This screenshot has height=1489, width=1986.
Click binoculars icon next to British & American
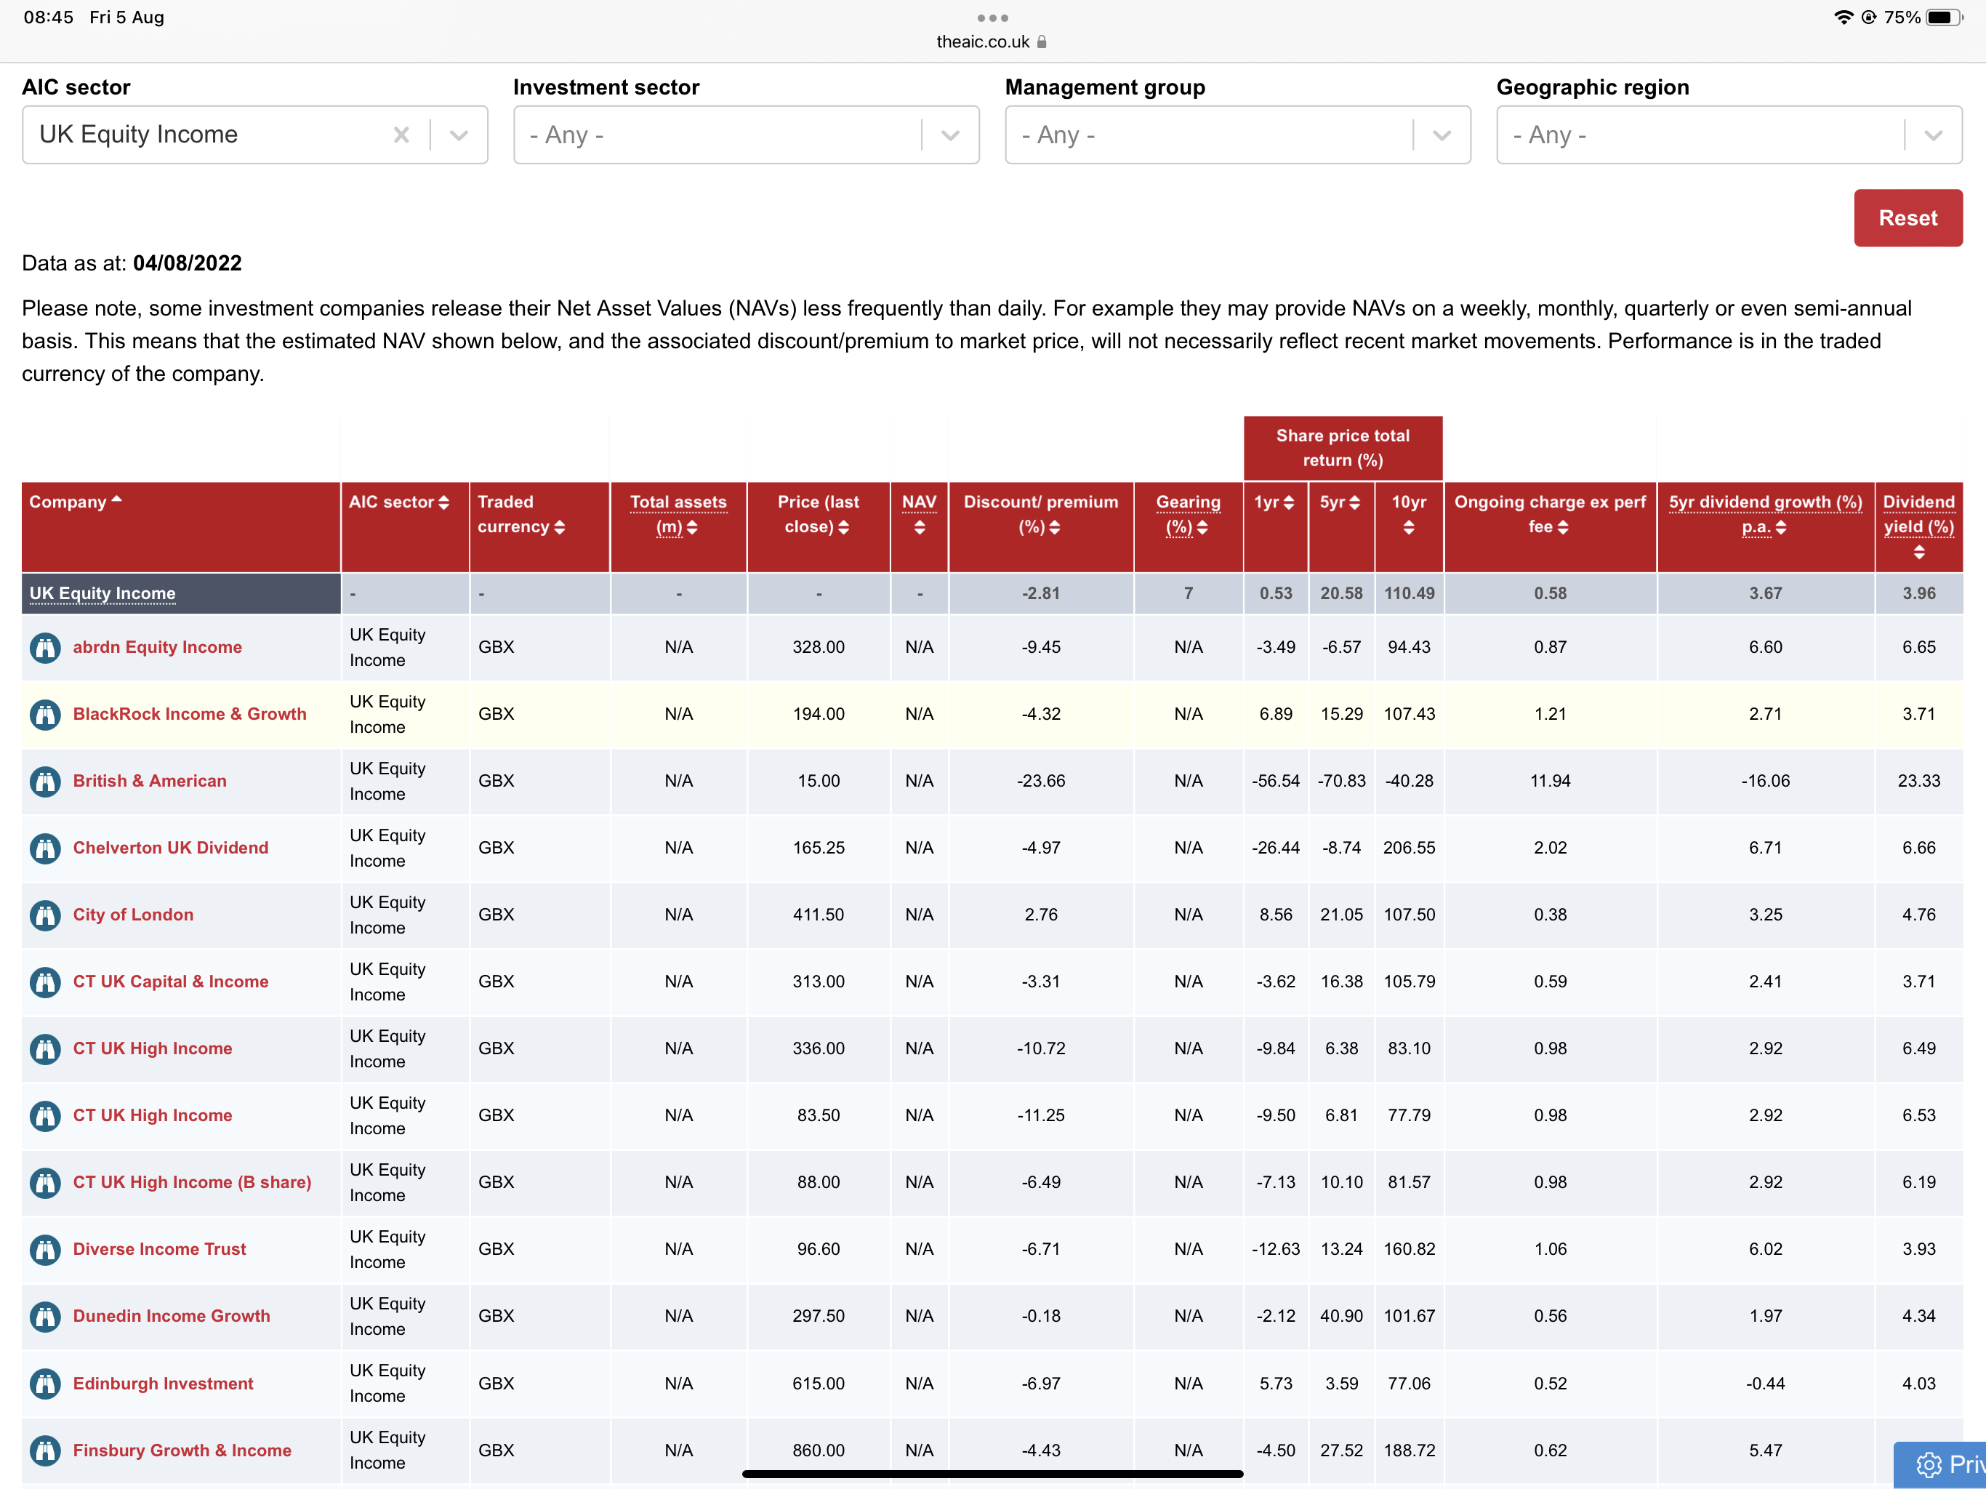(x=45, y=782)
